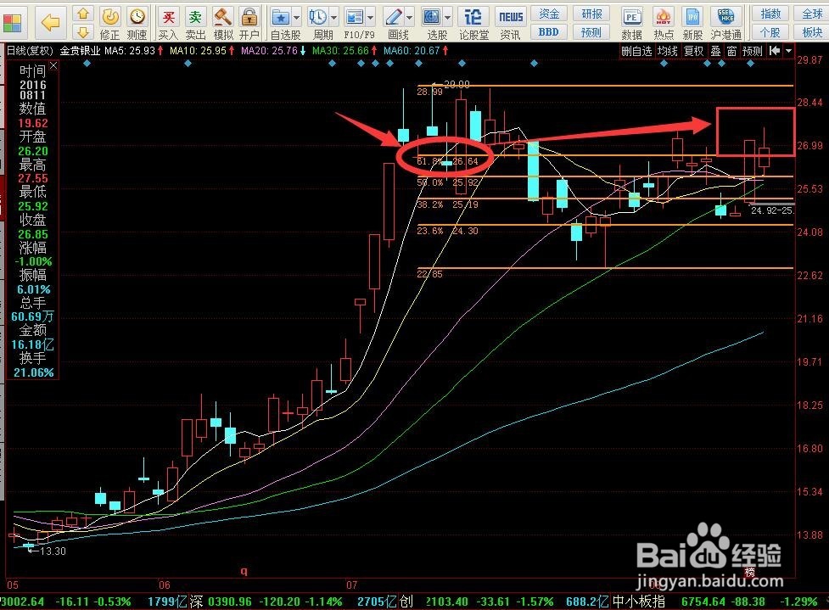Click the 50.0% 25.92 Fibonacci level label
The image size is (829, 610).
click(447, 182)
